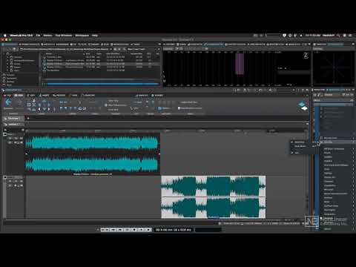
Task: Select the last file row in the file browser list
Action: (x=100, y=70)
